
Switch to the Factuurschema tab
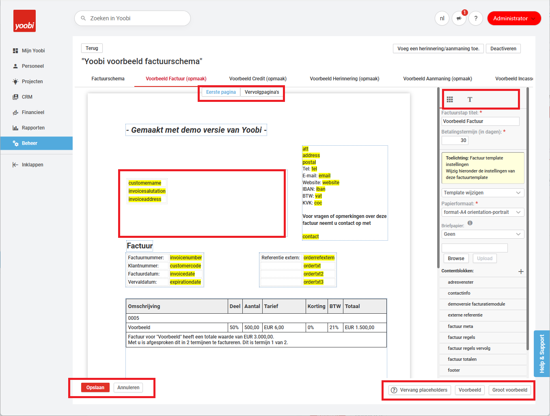click(108, 79)
